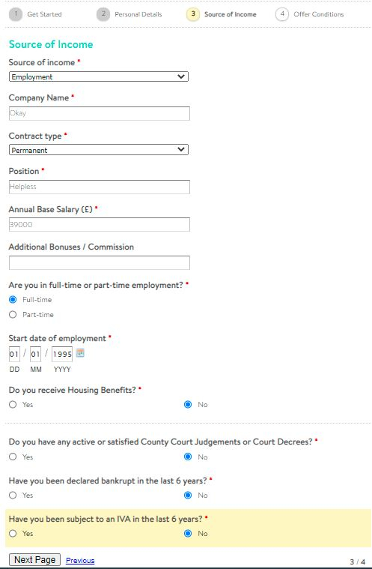Select Part-time employment option

click(13, 315)
